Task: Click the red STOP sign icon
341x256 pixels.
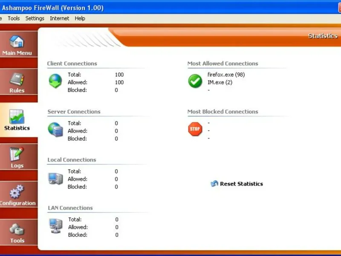Action: point(195,129)
